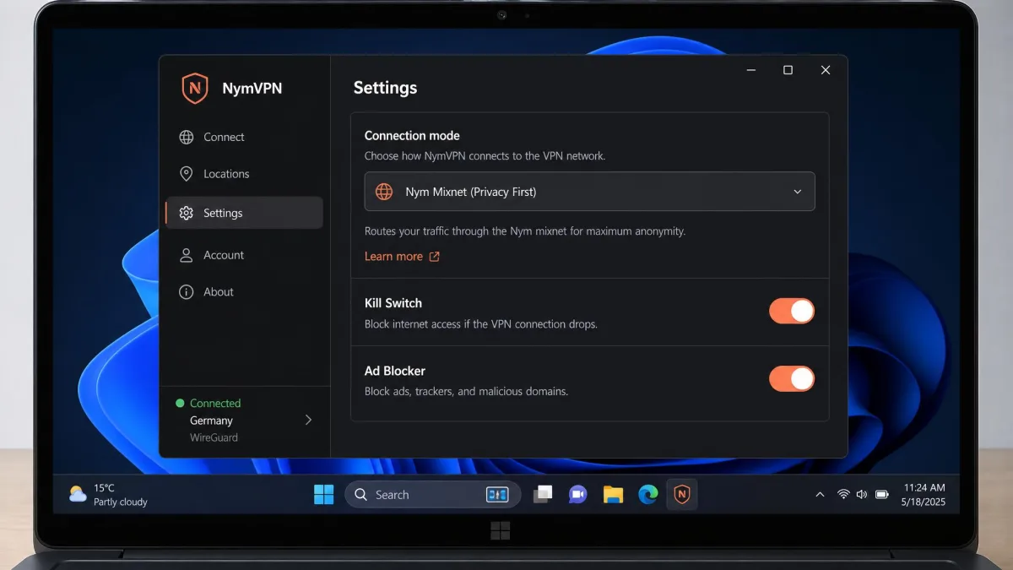Click the person icon beside Account
This screenshot has width=1013, height=570.
pos(187,255)
